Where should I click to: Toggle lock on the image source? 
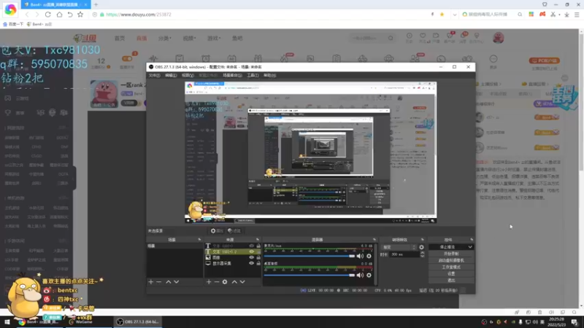tap(258, 257)
